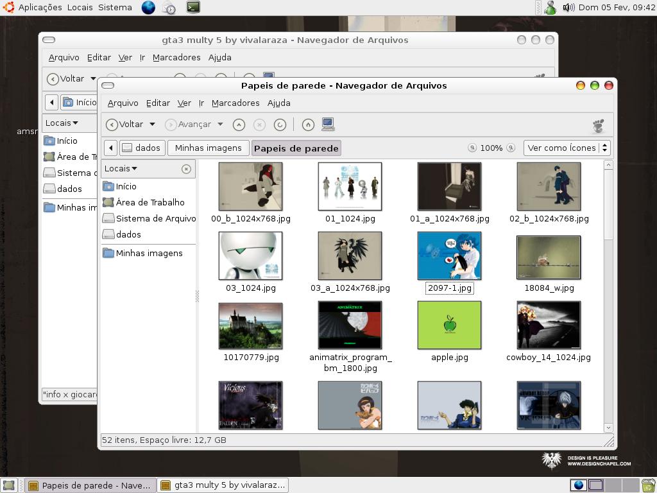This screenshot has height=493, width=657.
Task: Open window menu of gta3 multy window
Action: coord(49,40)
